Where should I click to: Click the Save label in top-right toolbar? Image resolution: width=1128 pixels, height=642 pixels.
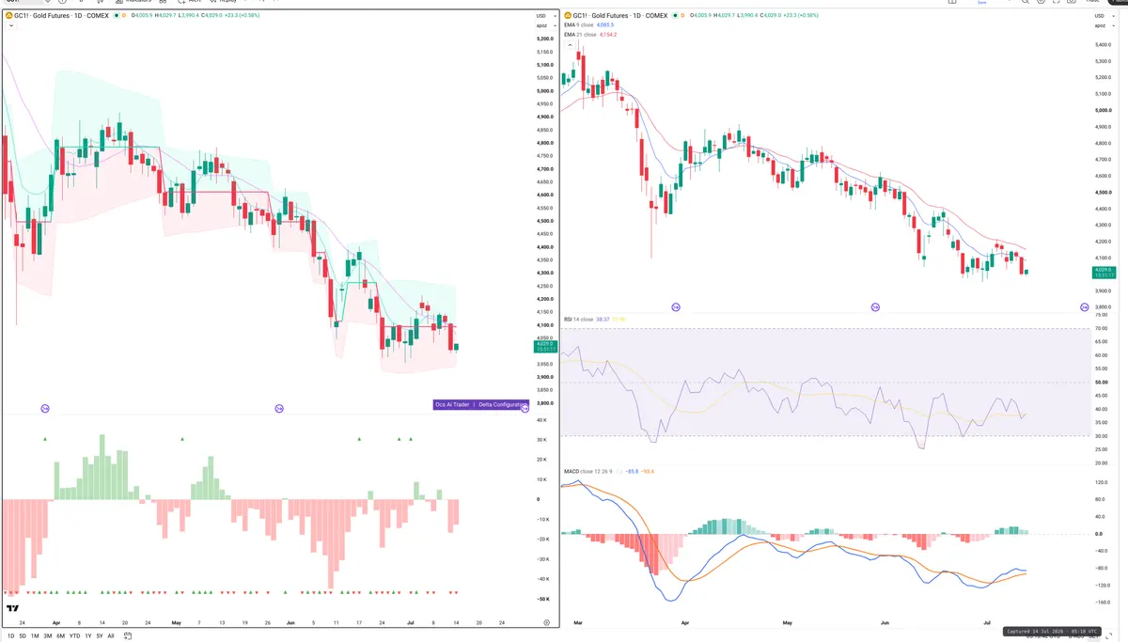tap(981, 3)
